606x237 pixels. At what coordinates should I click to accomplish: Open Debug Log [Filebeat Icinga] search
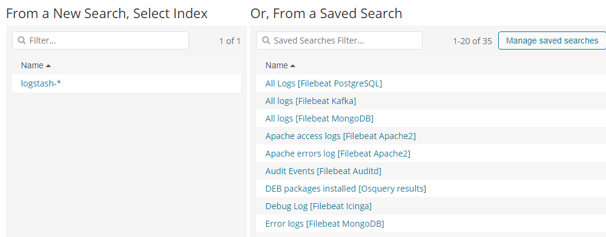[318, 207]
